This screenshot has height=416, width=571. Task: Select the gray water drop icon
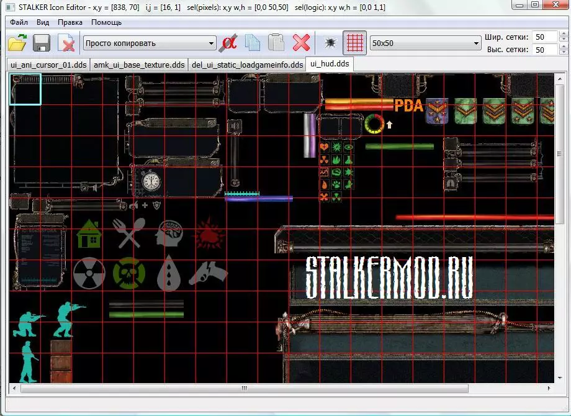169,273
